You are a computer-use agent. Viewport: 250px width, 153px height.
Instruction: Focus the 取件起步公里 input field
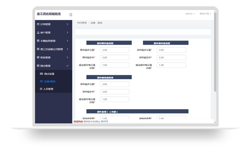coord(115,50)
